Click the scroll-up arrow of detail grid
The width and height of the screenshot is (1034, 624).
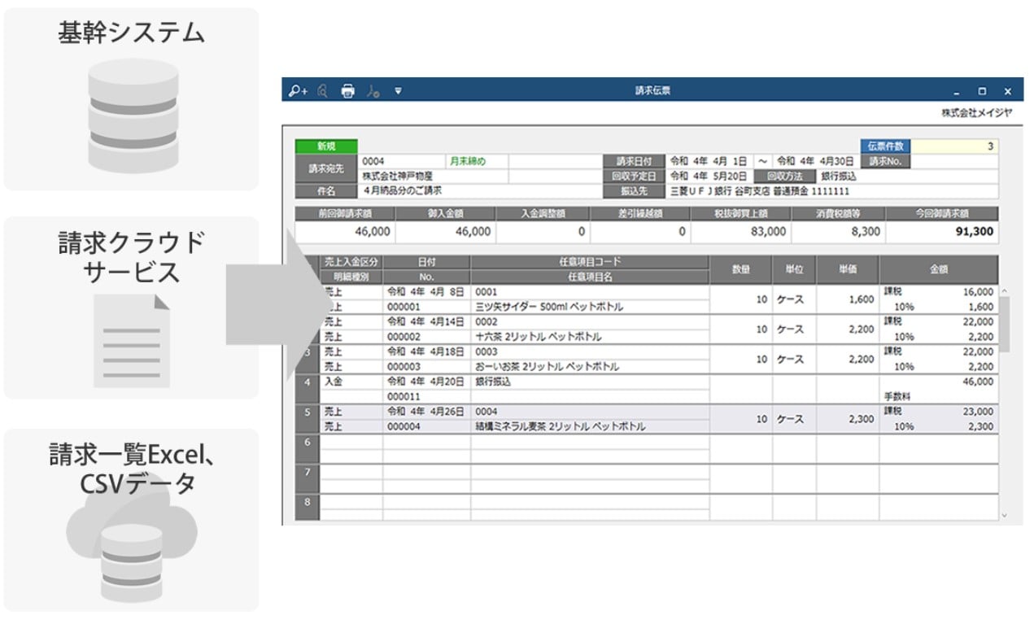click(x=1005, y=291)
